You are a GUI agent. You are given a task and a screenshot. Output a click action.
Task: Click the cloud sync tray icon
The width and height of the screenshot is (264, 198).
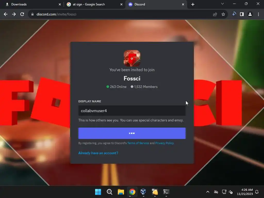216,192
